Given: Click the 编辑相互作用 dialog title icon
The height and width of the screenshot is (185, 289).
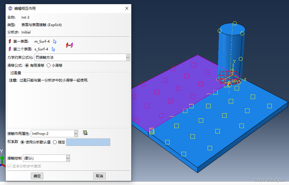Looking at the screenshot, I should tap(10, 9).
